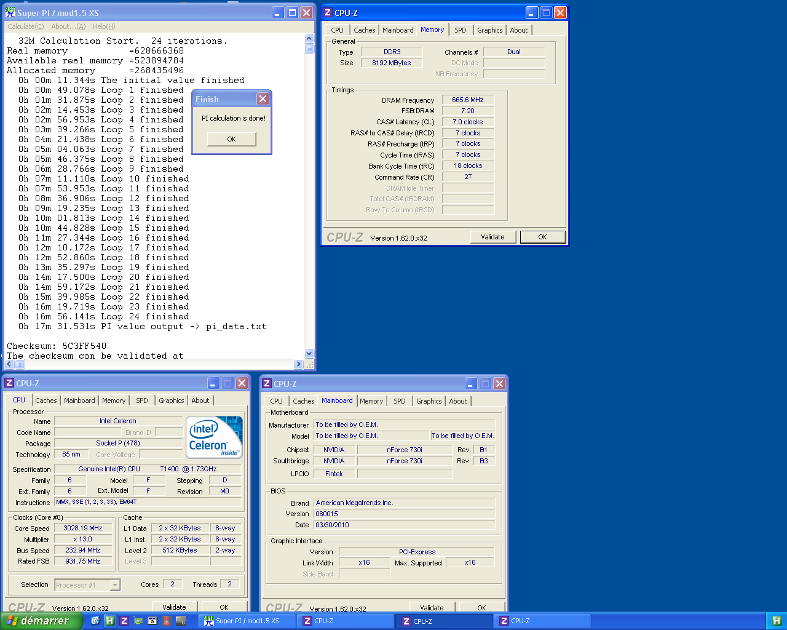Select Memory tab in Mainboard CPU-Z window
787x630 pixels.
371,401
